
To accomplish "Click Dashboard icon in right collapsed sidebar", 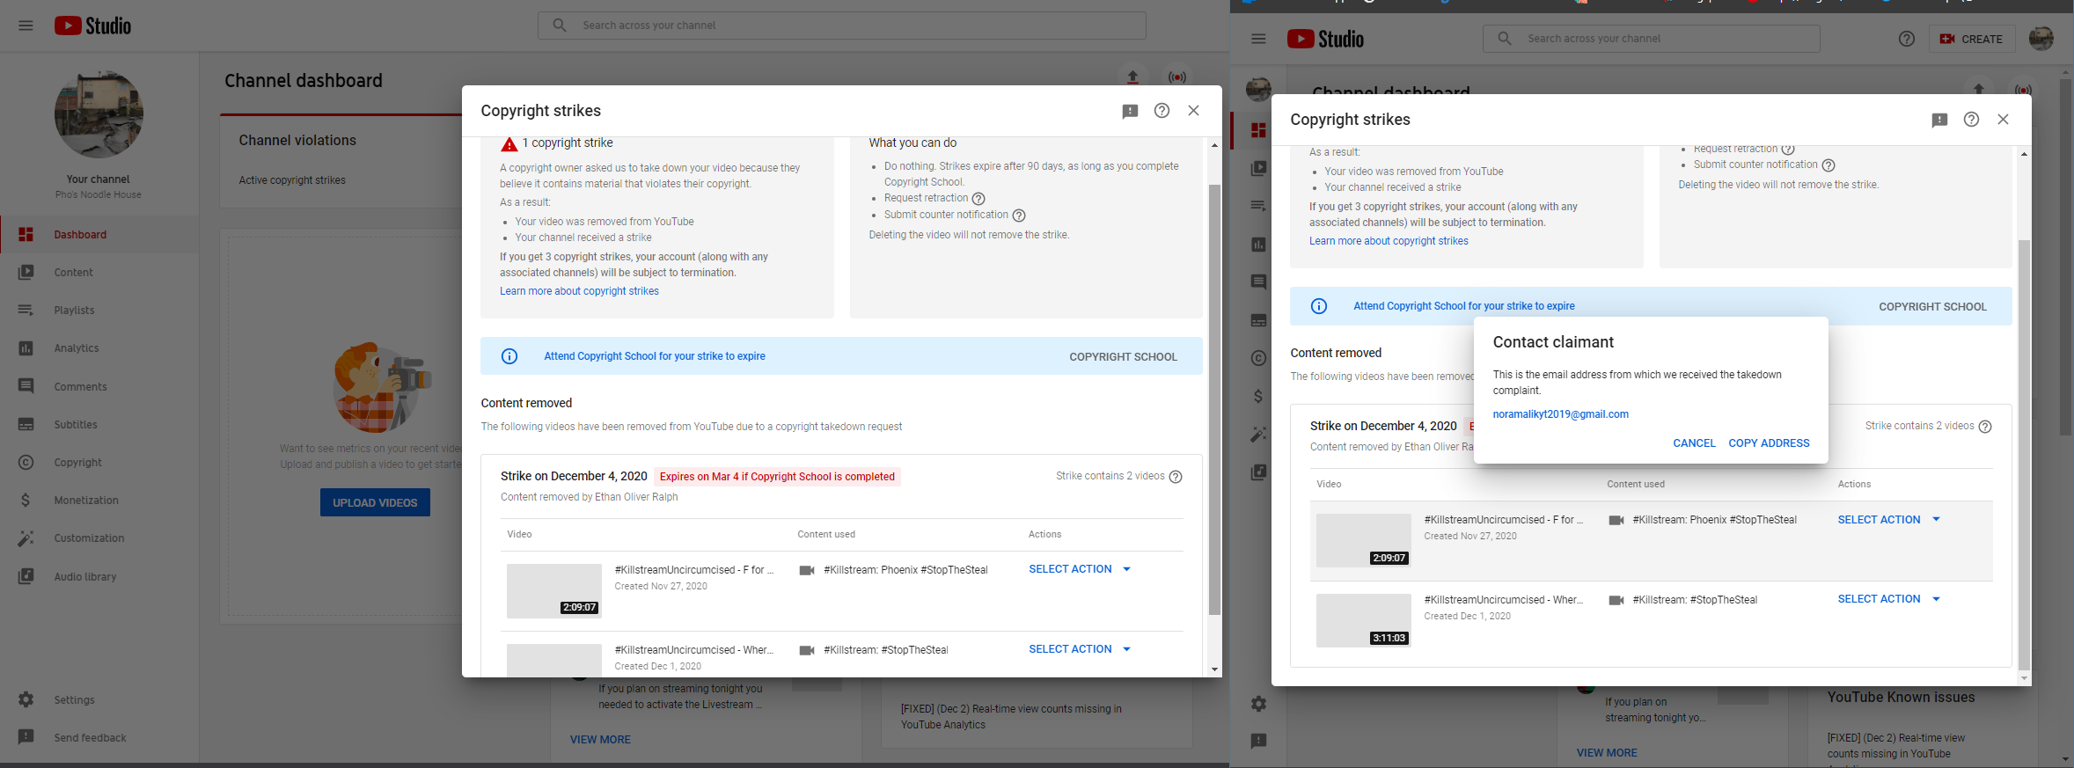I will tap(1258, 130).
